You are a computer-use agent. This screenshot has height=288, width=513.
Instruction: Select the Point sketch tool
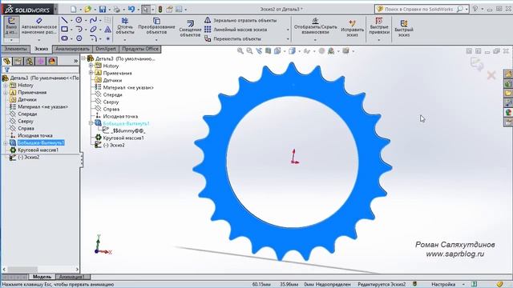point(107,38)
